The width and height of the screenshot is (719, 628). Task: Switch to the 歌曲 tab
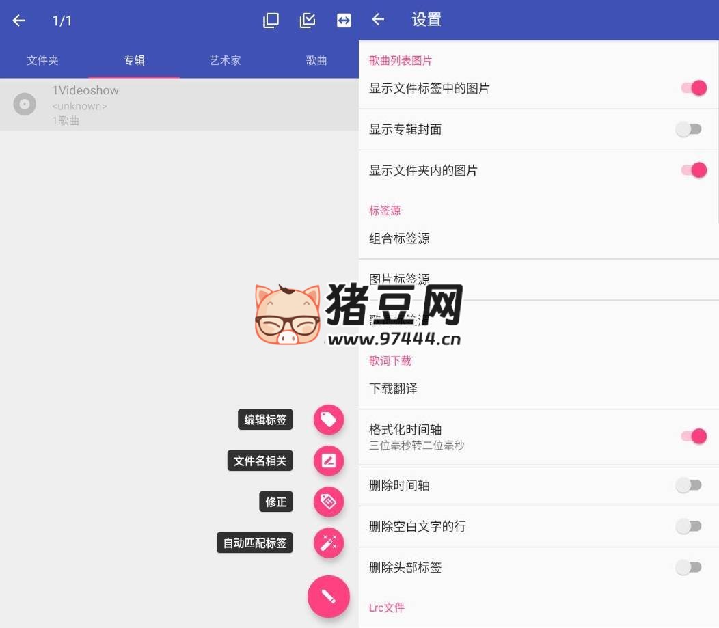pos(316,60)
